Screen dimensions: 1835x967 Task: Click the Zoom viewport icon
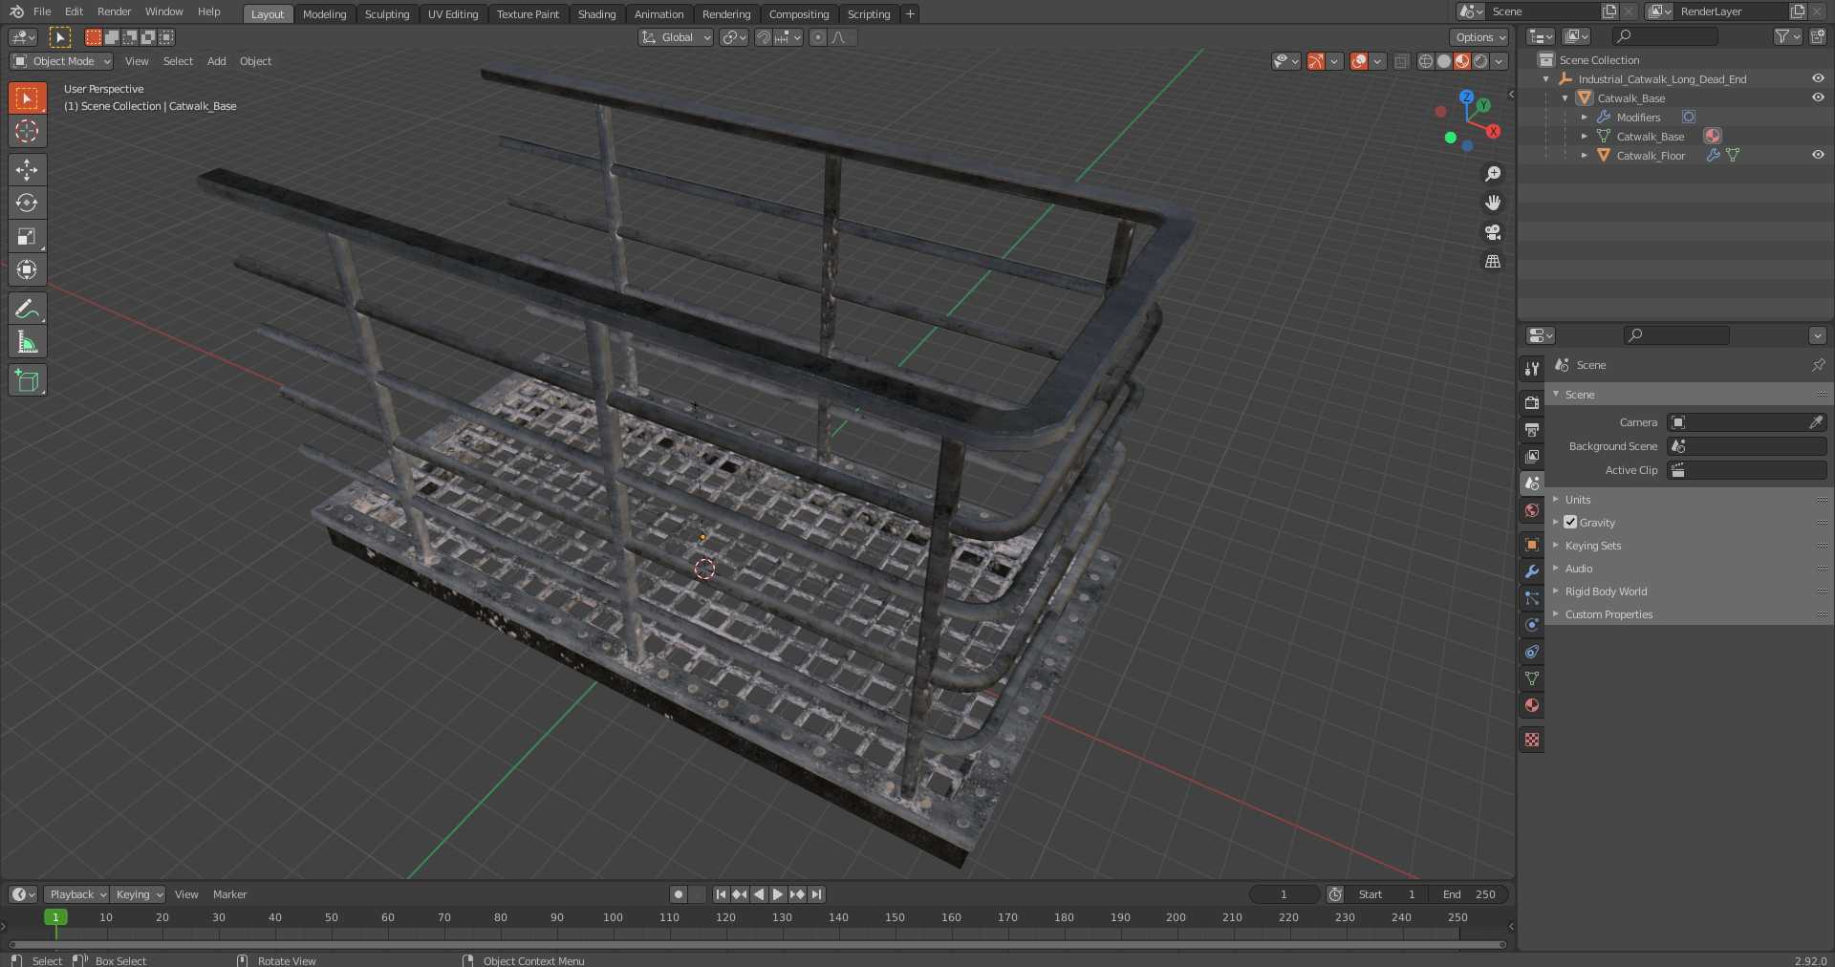1493,174
